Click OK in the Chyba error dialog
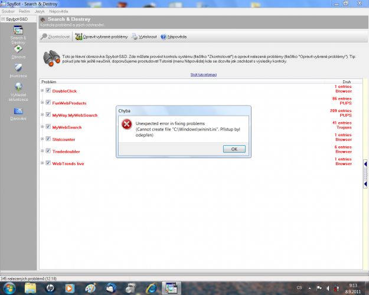Viewport: 369px width, 295px height. click(234, 149)
